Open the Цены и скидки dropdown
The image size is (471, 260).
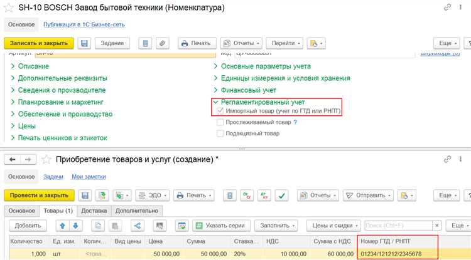332,225
